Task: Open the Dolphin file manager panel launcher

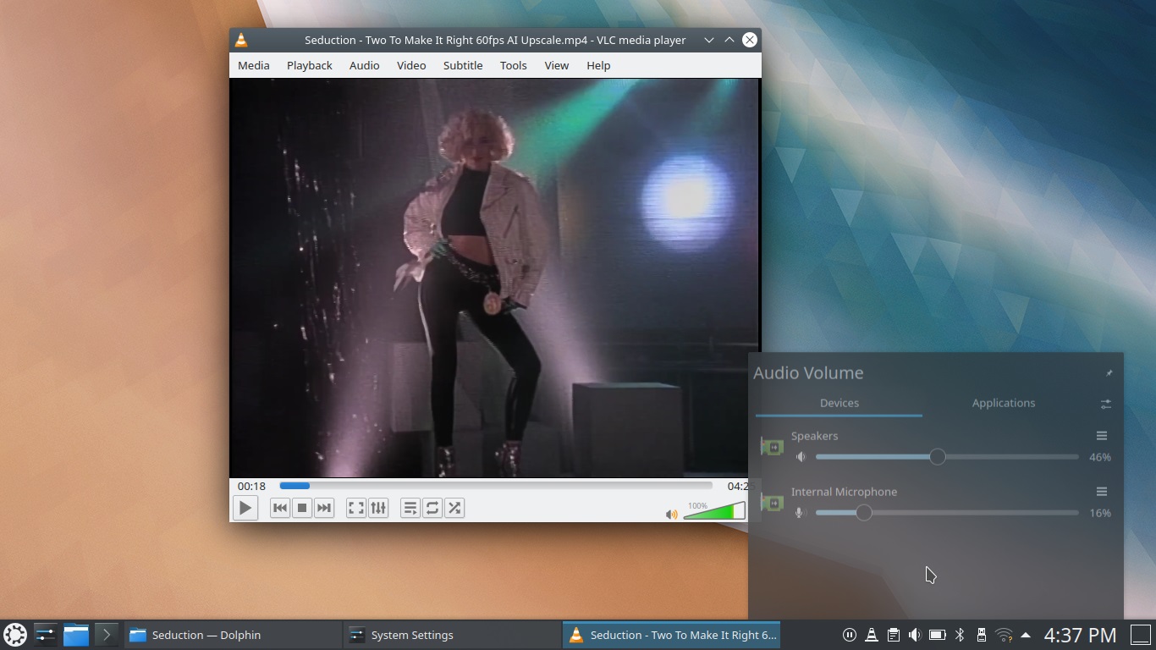Action: [x=76, y=635]
